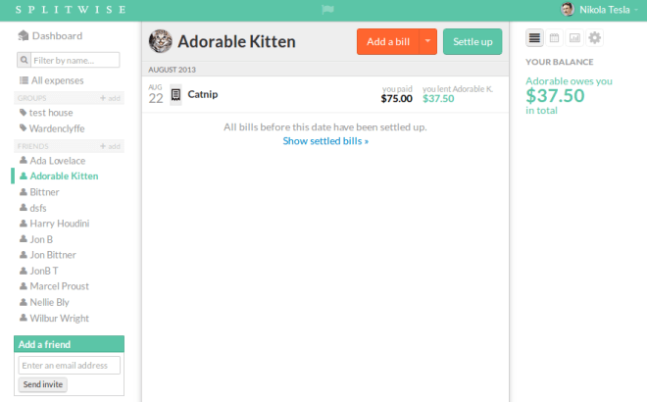Show the chart view icon
647x402 pixels.
point(574,38)
